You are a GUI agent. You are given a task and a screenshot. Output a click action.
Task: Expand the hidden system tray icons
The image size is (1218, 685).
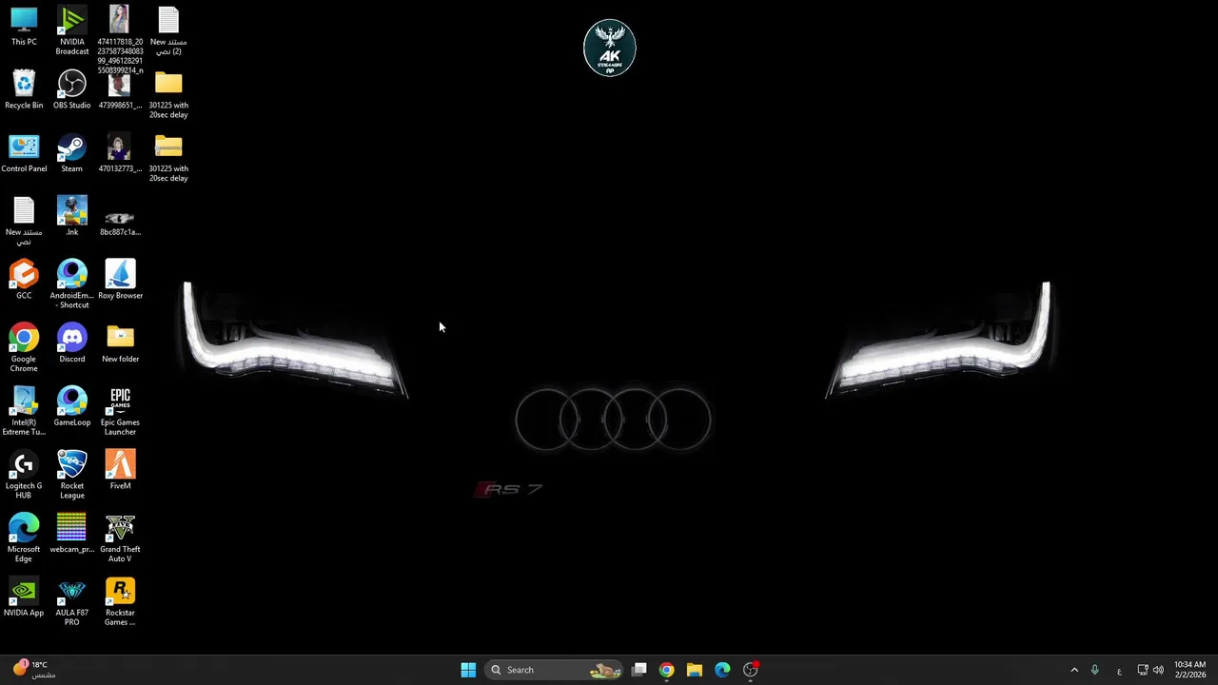click(x=1074, y=670)
